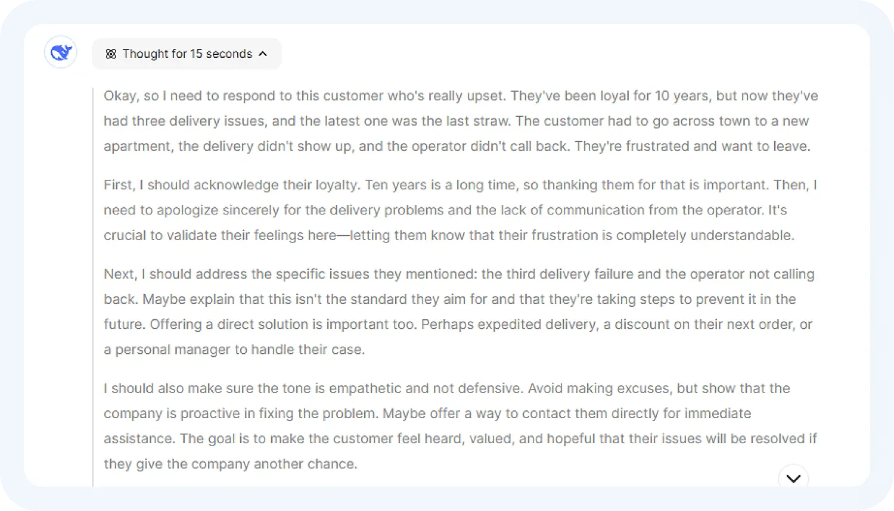Click the vertical quote bar beside the reasoning
The width and height of the screenshot is (894, 511).
(93, 286)
